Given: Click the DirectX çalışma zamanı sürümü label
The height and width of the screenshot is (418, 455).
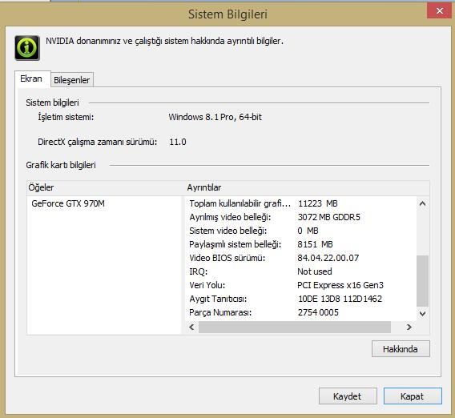Looking at the screenshot, I should point(98,143).
